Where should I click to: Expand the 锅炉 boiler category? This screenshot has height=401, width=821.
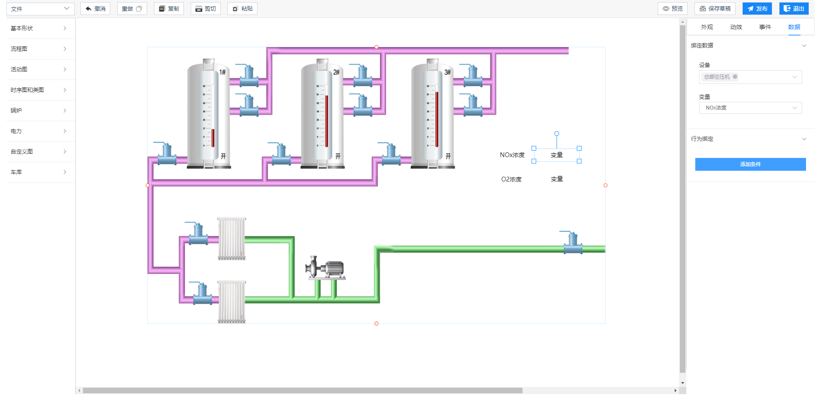coord(39,110)
